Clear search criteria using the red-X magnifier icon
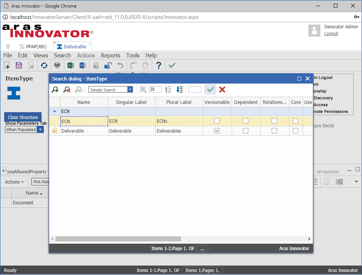Image resolution: width=362 pixels, height=275 pixels. [67, 90]
